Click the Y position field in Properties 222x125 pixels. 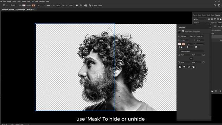pos(200,40)
